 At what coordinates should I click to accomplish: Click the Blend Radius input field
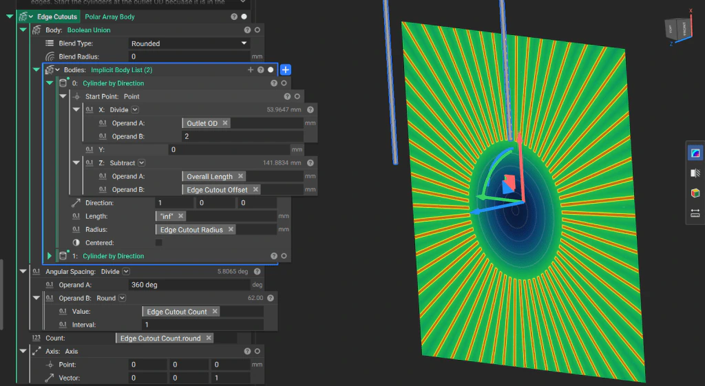point(189,56)
